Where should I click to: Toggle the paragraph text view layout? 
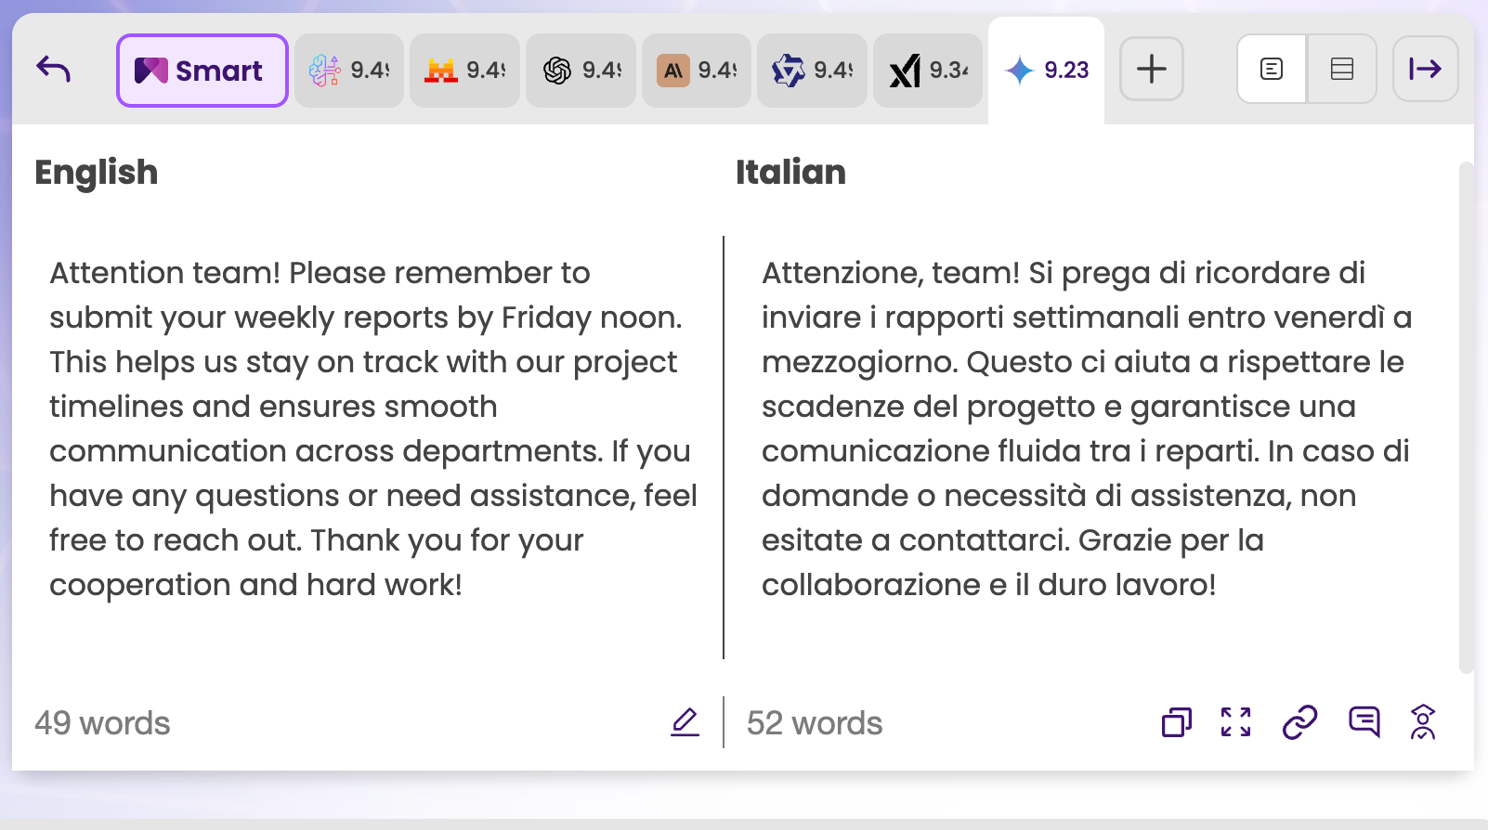1272,70
